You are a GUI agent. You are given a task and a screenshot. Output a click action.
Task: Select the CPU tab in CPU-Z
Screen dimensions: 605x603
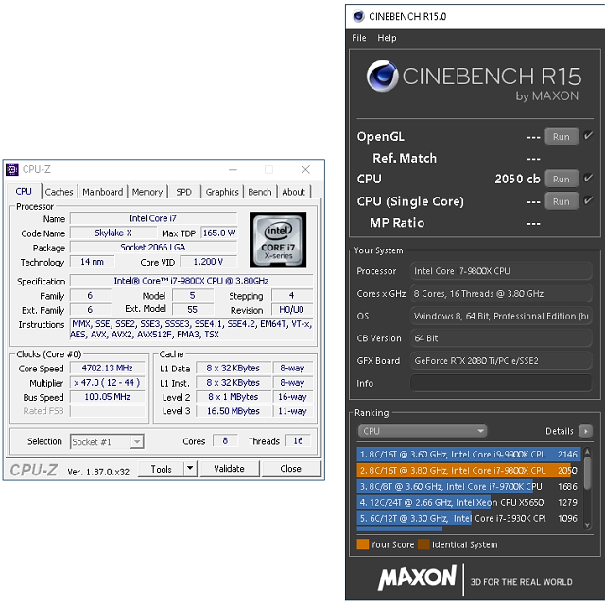[x=24, y=191]
